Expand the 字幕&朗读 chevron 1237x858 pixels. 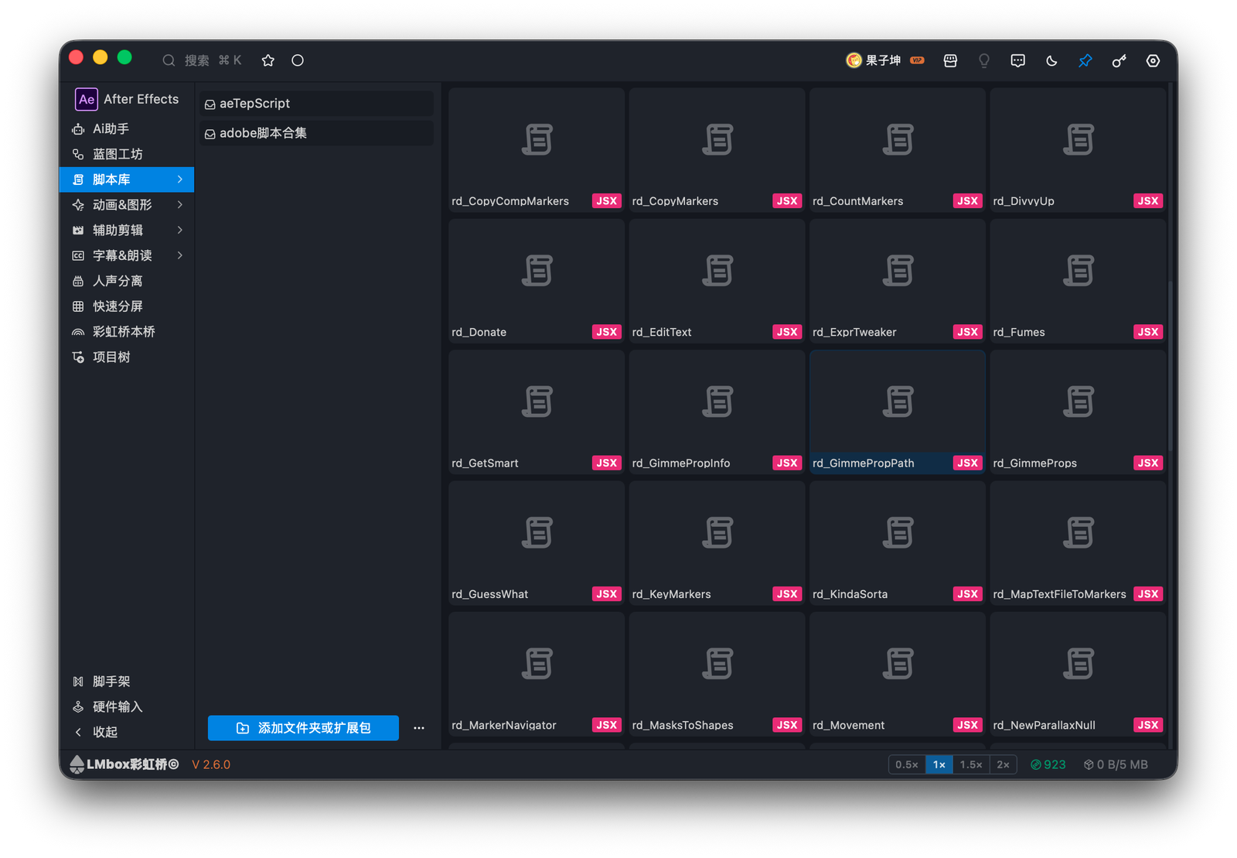point(180,255)
